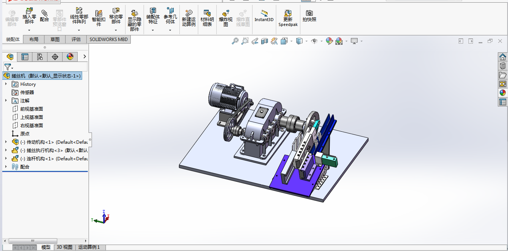Click the Display Style cube icon
This screenshot has width=508, height=251.
click(299, 41)
